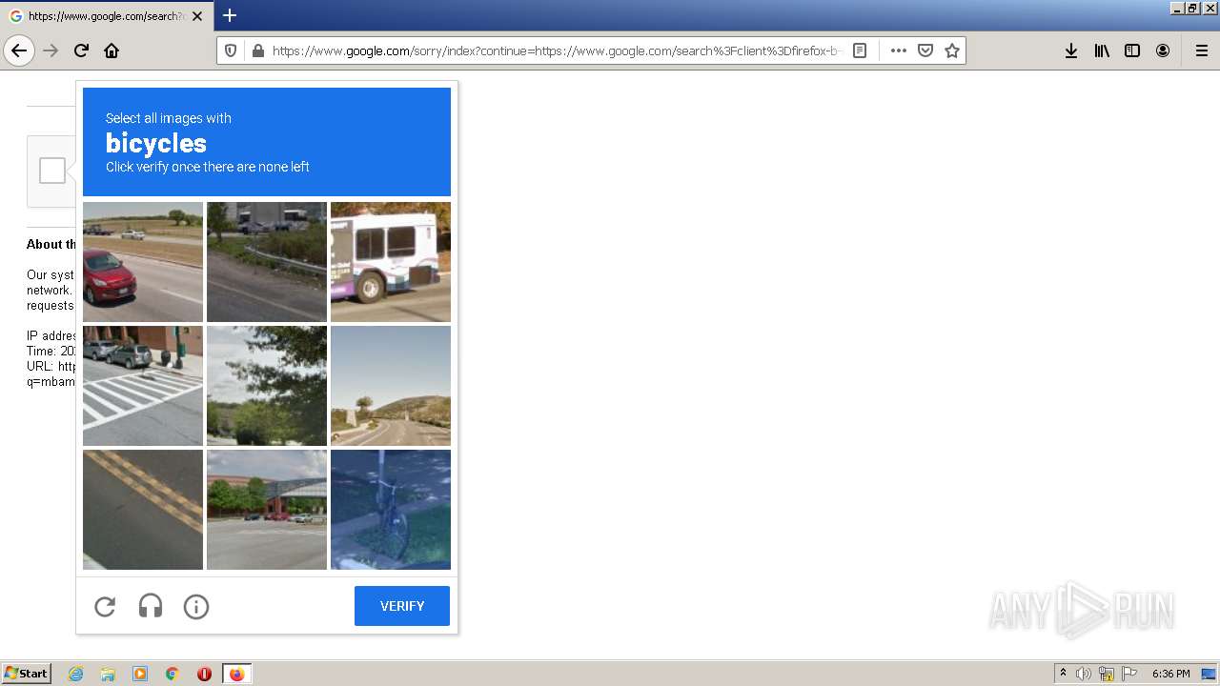Show hidden system tray icons

pyautogui.click(x=1063, y=674)
